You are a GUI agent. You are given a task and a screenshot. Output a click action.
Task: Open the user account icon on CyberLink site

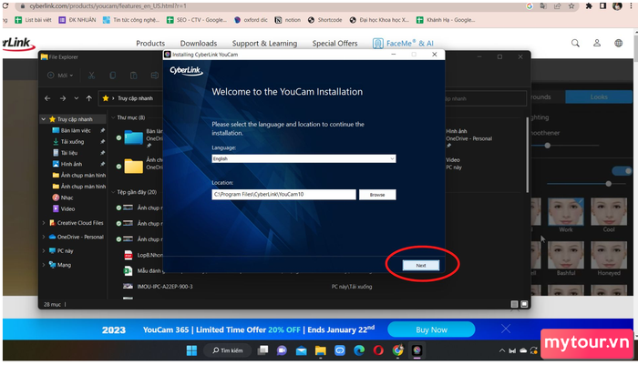click(x=596, y=43)
